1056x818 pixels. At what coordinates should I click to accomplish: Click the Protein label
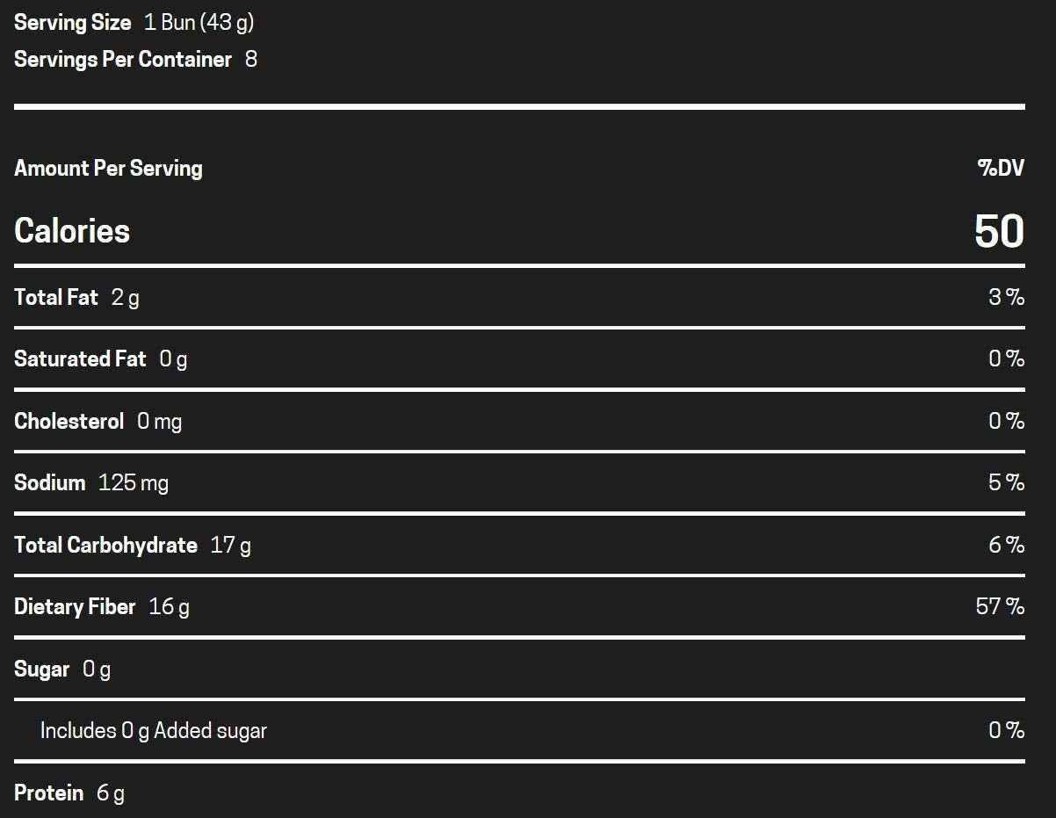coord(49,793)
